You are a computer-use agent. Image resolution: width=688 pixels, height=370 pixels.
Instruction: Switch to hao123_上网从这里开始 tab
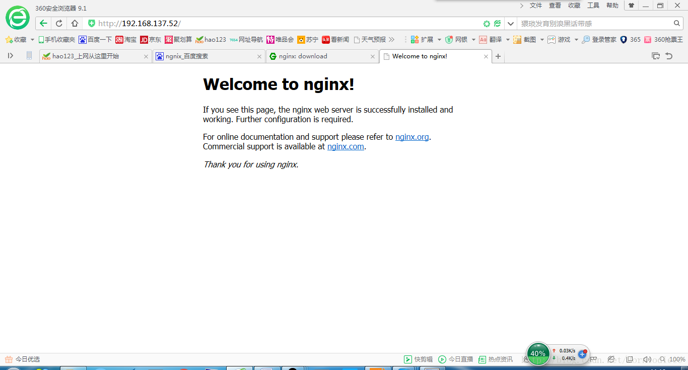click(95, 56)
